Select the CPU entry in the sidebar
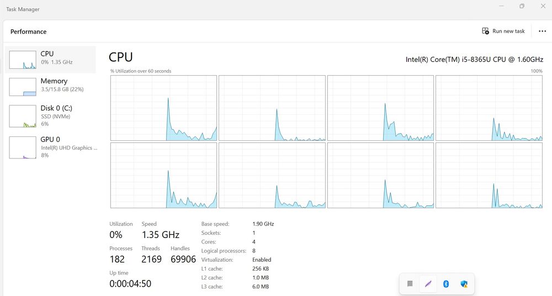Viewport: 552px width, 296px height. [x=50, y=60]
